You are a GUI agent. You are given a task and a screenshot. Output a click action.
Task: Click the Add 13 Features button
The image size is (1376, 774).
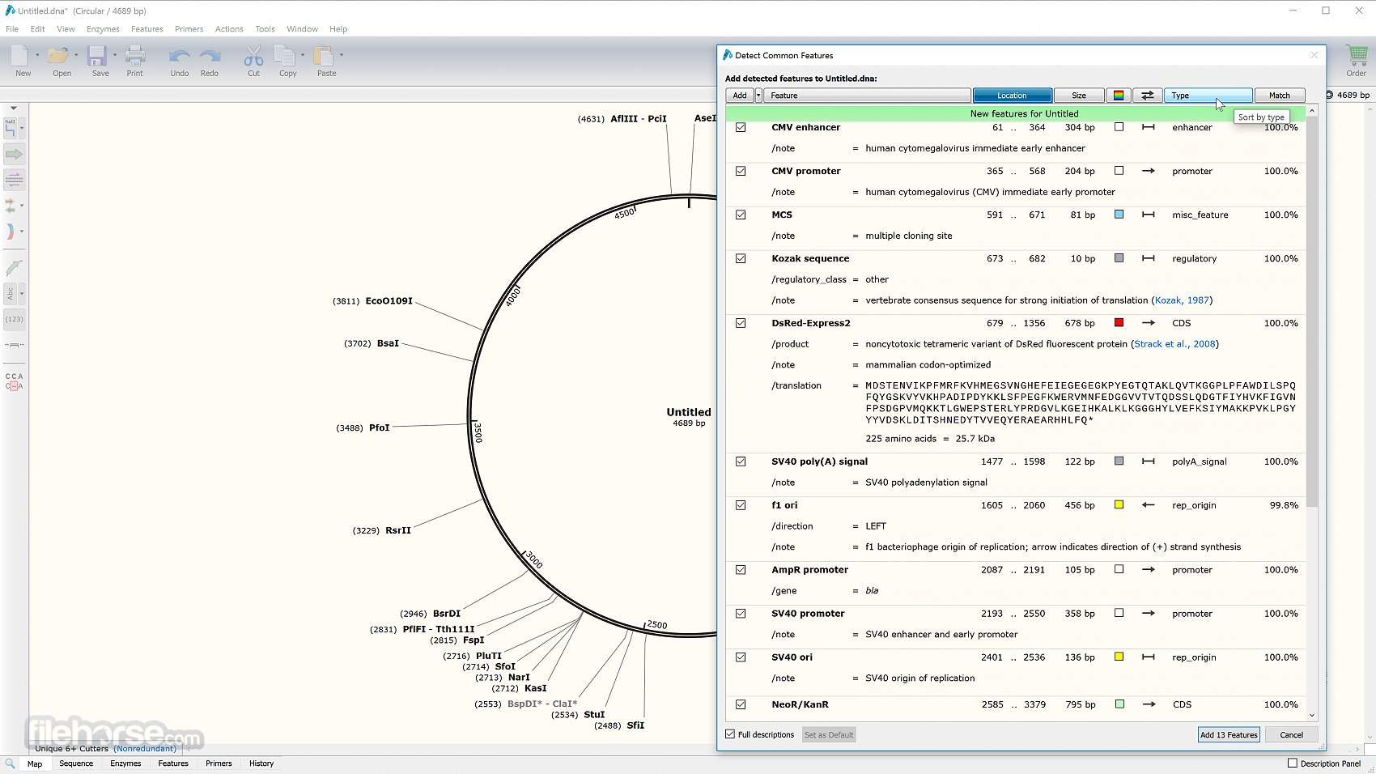point(1229,735)
